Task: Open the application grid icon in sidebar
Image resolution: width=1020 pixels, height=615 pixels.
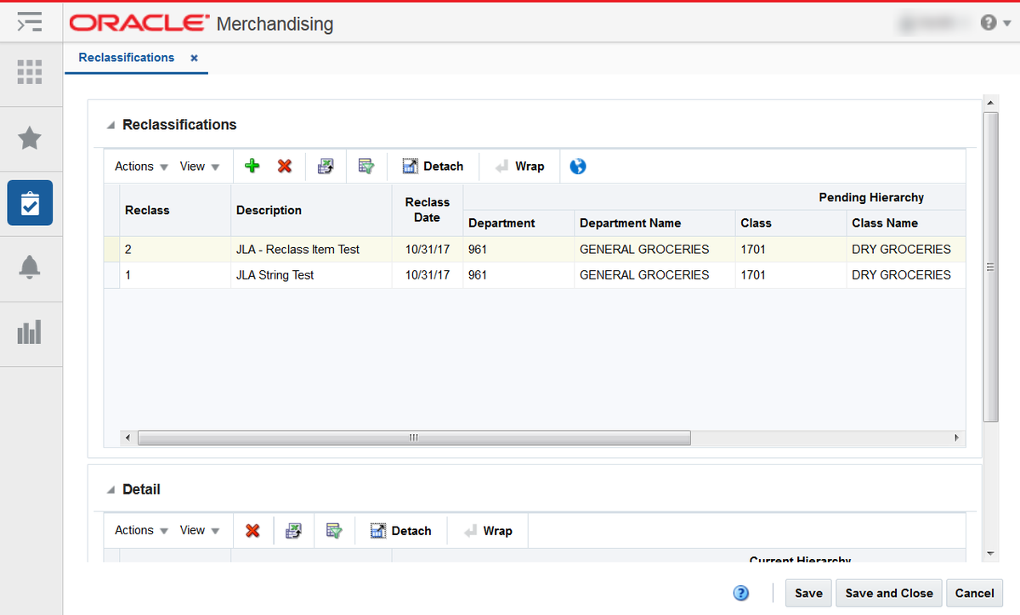Action: click(30, 72)
